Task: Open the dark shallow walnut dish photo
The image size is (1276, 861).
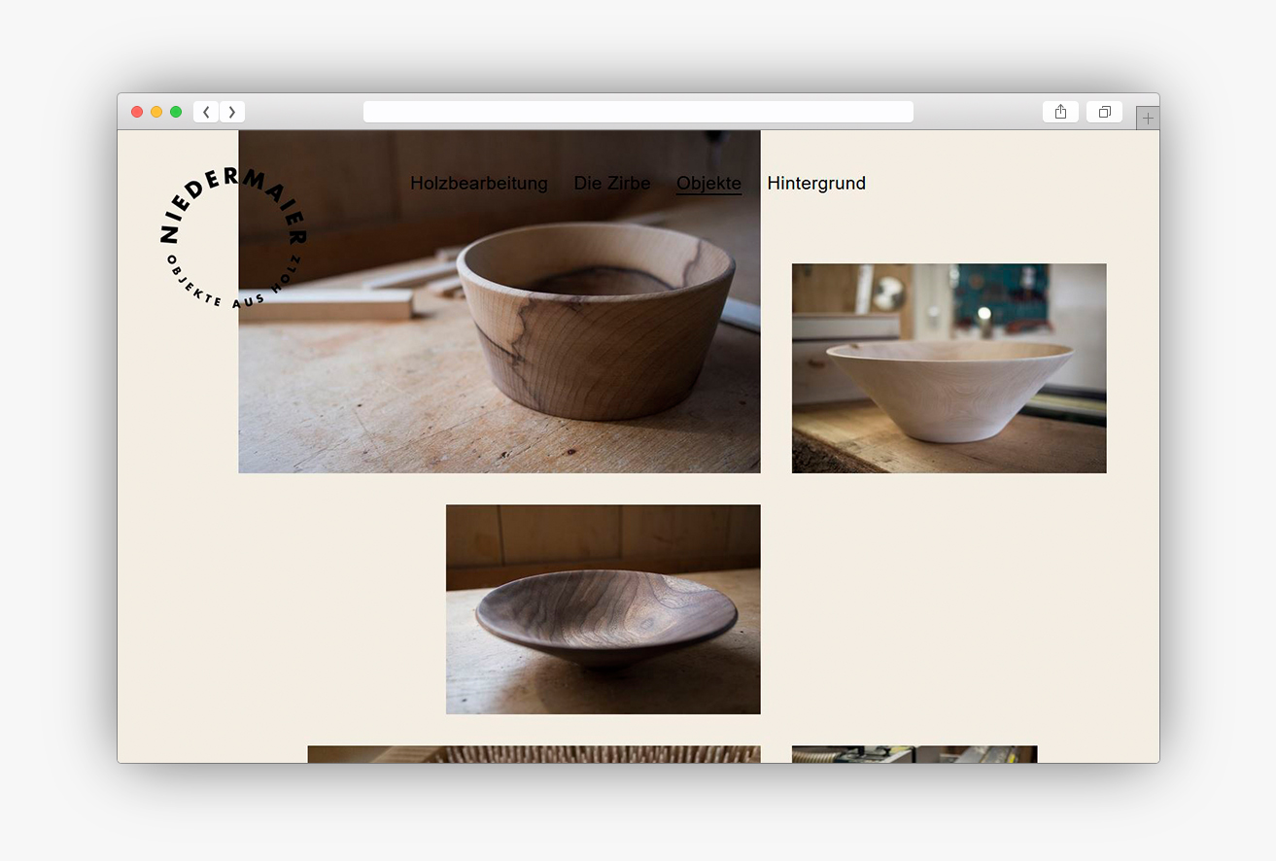Action: 603,609
